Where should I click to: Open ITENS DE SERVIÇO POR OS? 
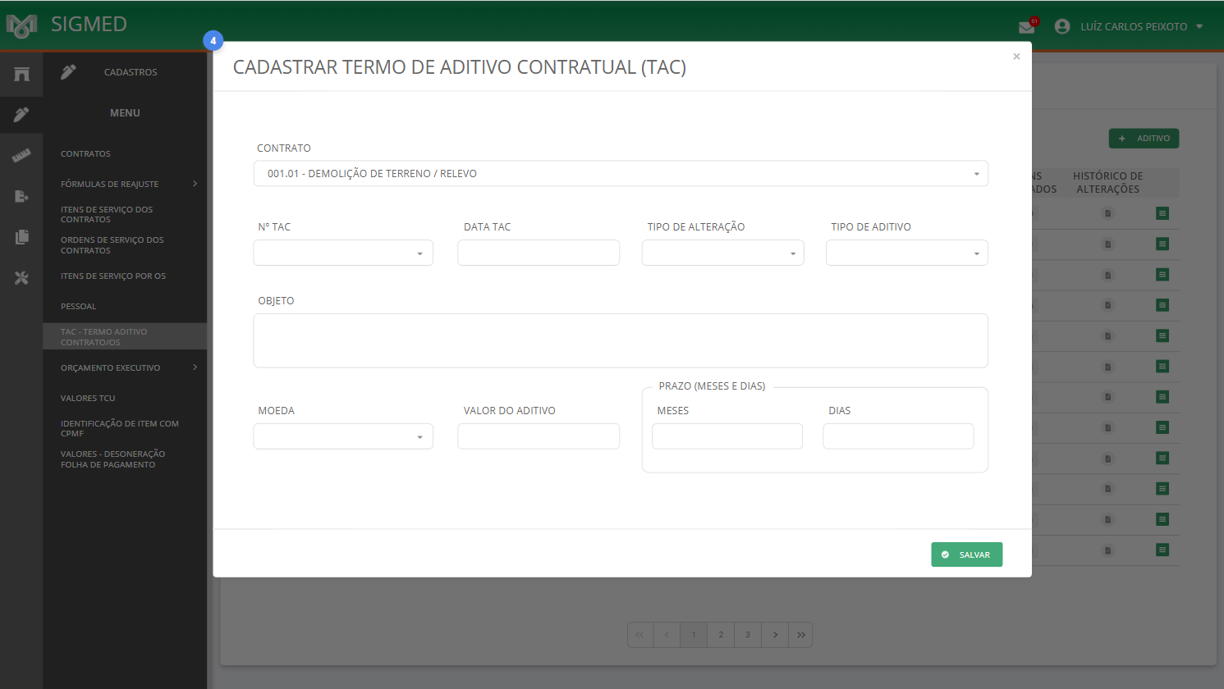click(x=113, y=276)
